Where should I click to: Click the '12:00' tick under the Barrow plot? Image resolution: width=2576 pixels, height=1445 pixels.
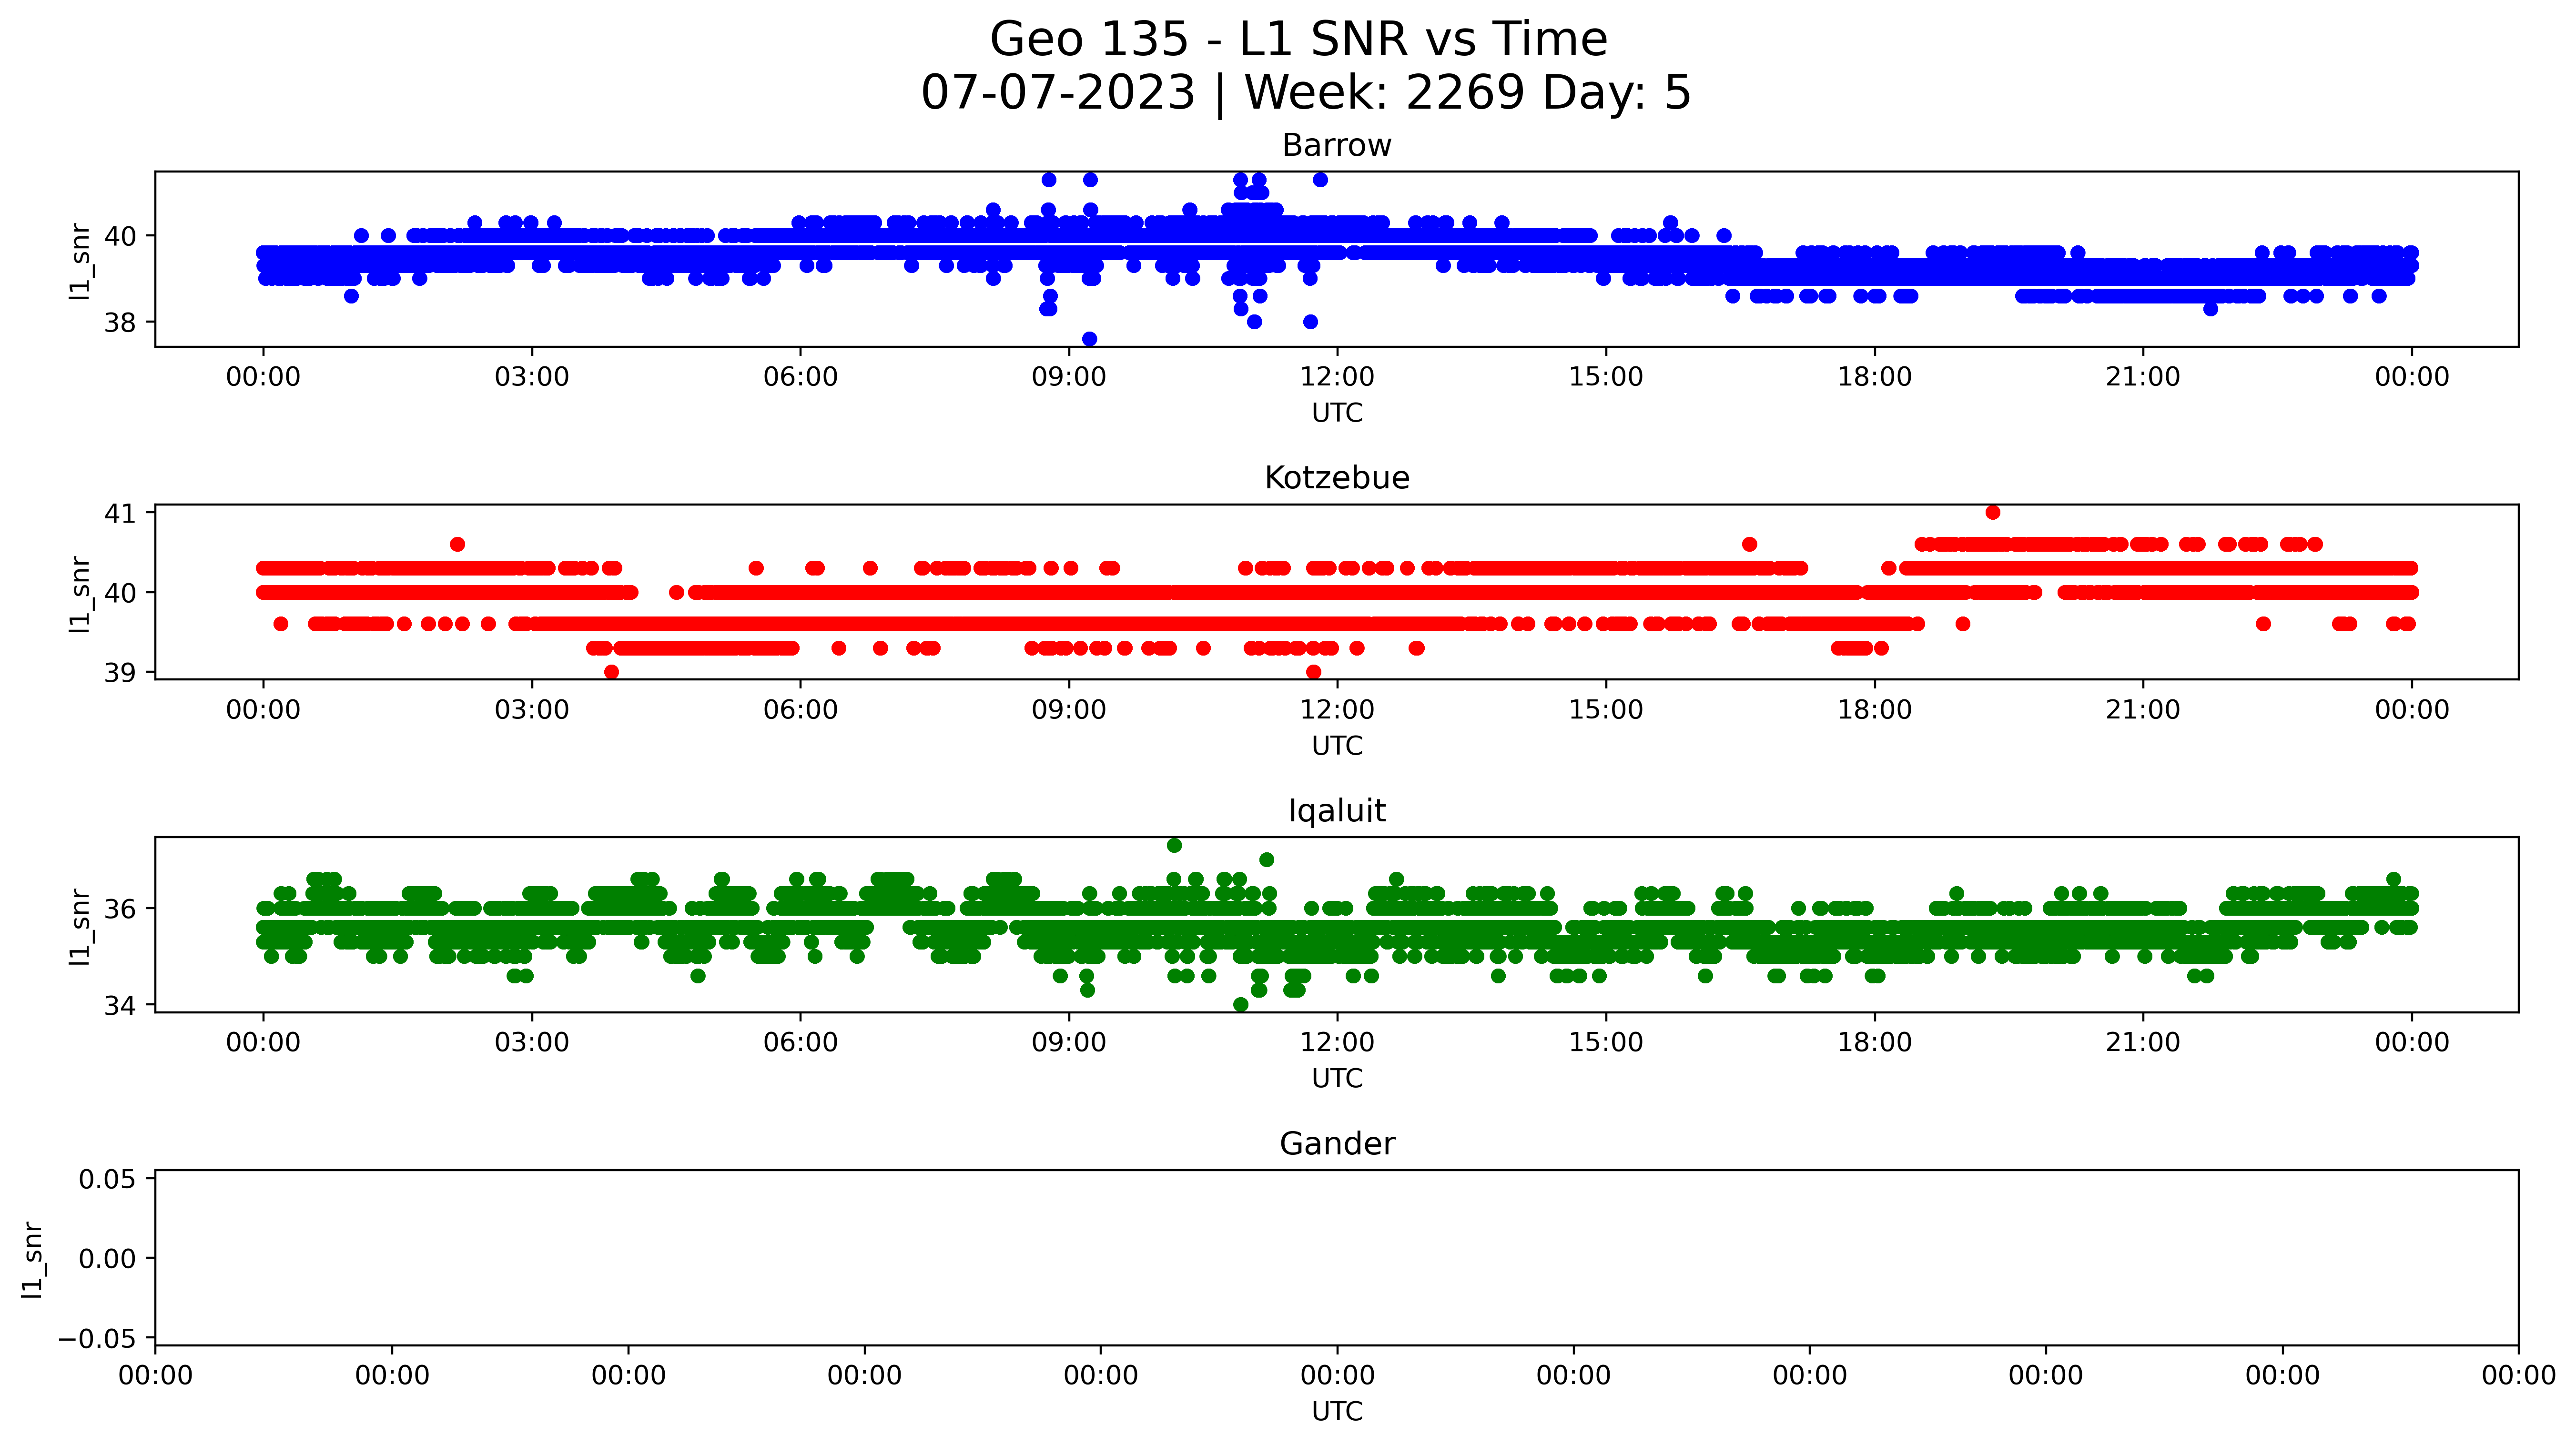1337,378
